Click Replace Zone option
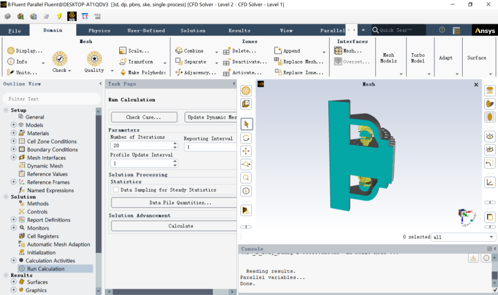Viewport: 498px width, 295px height. point(299,72)
